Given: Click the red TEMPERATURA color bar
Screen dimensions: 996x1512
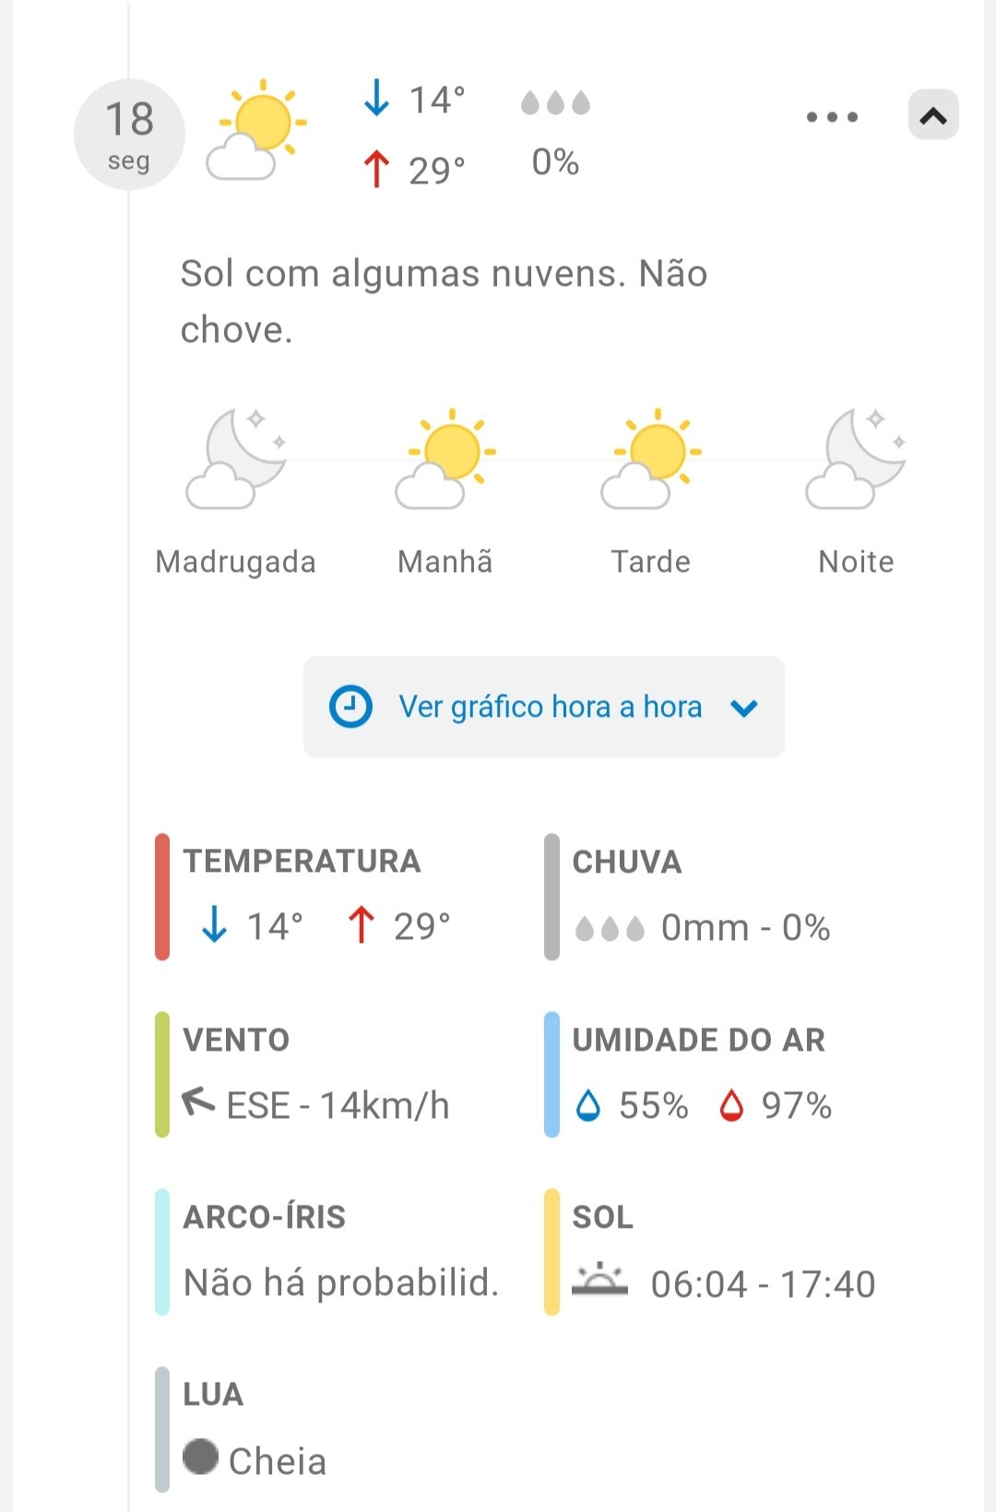Looking at the screenshot, I should [x=162, y=897].
